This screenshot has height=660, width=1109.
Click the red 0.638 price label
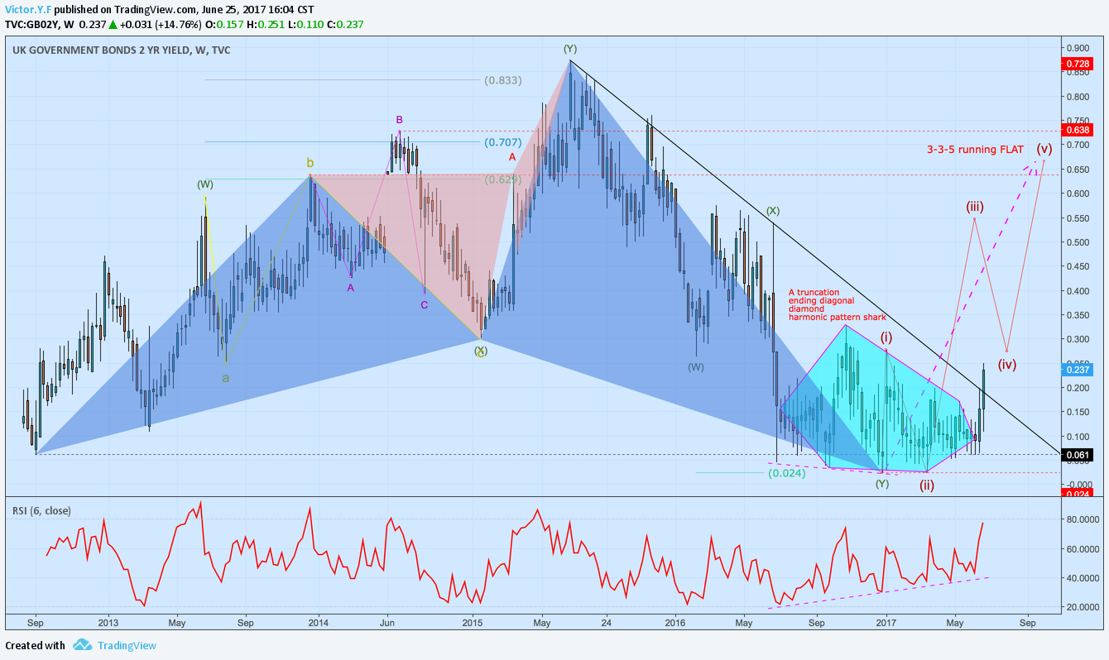(1077, 130)
